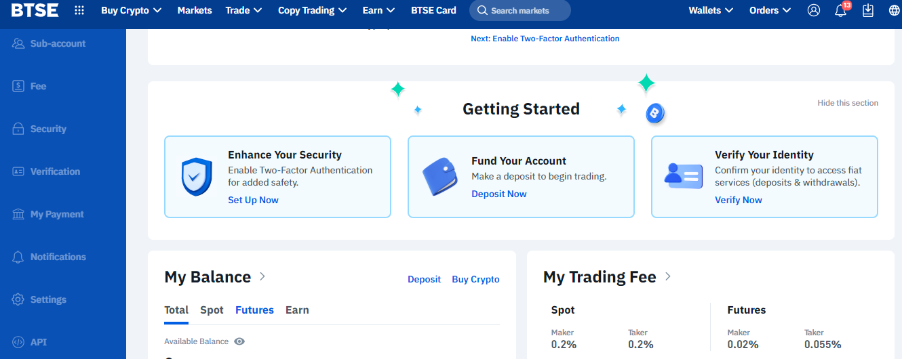Expand the Orders dropdown

click(x=770, y=10)
